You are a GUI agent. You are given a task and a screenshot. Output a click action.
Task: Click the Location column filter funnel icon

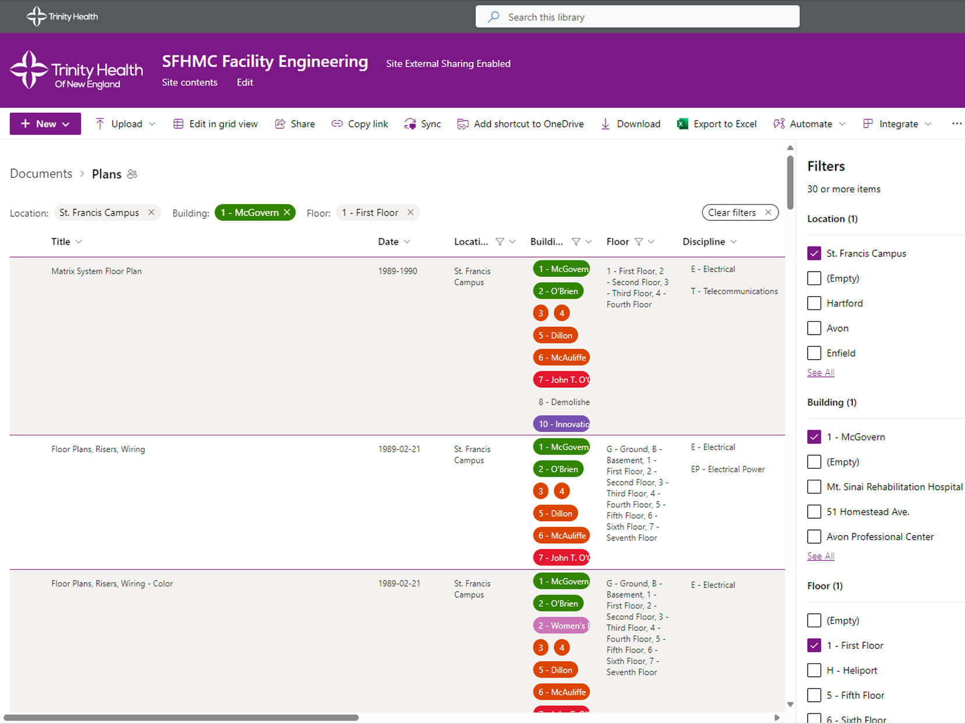pyautogui.click(x=500, y=241)
